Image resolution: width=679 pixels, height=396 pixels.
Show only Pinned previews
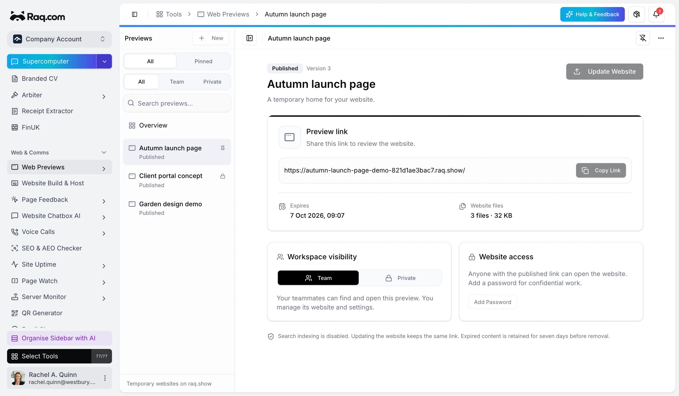click(204, 61)
